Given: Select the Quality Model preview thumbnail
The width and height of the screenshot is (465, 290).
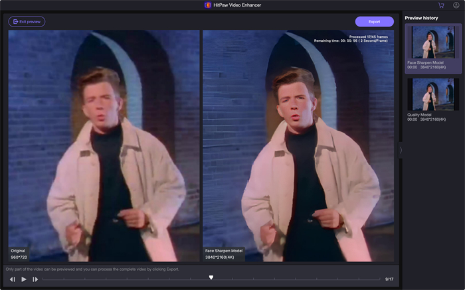Looking at the screenshot, I should tap(432, 94).
